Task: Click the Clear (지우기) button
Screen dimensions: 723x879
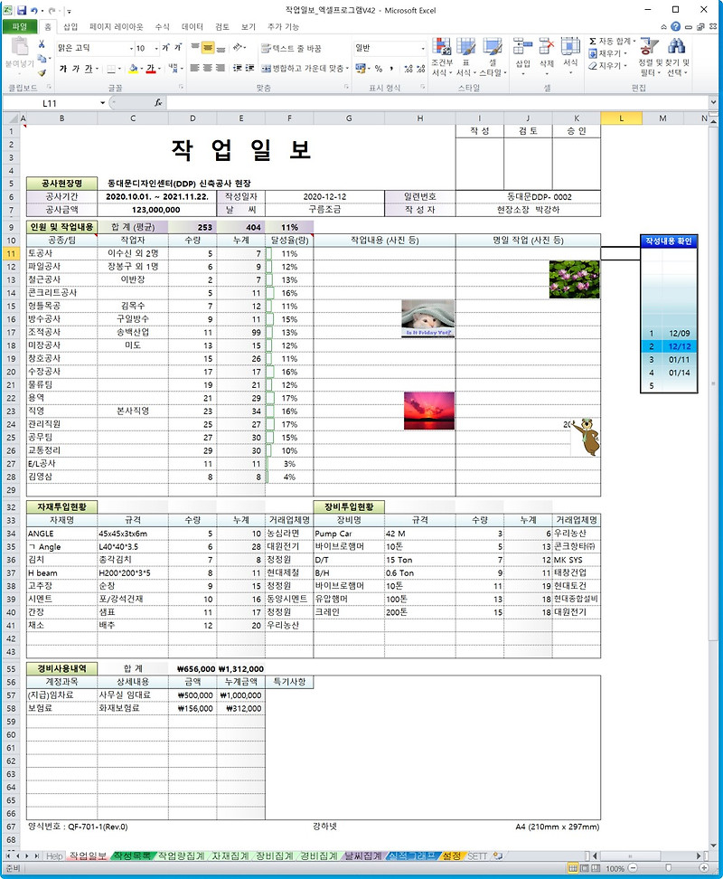Action: (607, 66)
